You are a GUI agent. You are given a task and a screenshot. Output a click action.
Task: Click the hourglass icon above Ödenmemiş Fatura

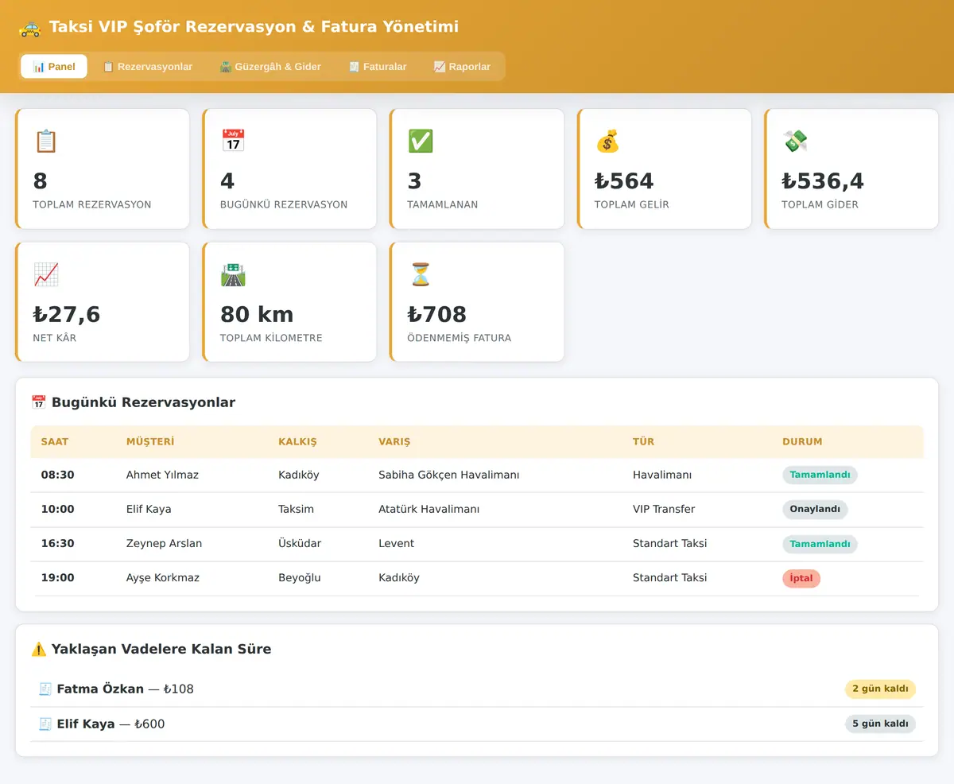[420, 274]
